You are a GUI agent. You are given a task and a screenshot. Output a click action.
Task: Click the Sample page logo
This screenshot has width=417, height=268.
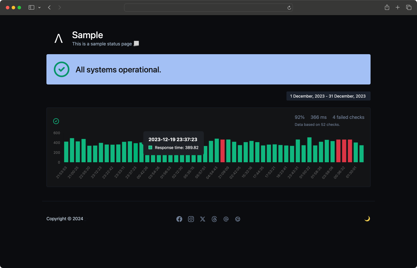(59, 38)
